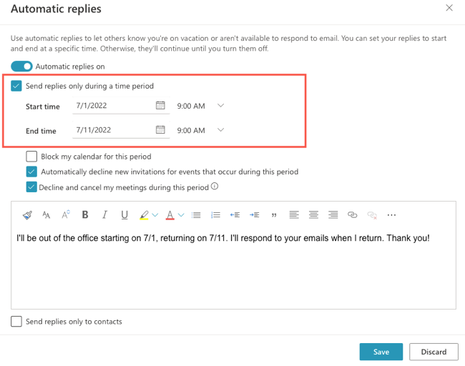The height and width of the screenshot is (366, 465).
Task: Align text left
Action: 294,215
